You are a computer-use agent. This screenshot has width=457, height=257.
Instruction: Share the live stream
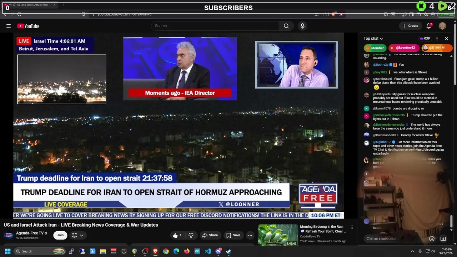[210, 235]
